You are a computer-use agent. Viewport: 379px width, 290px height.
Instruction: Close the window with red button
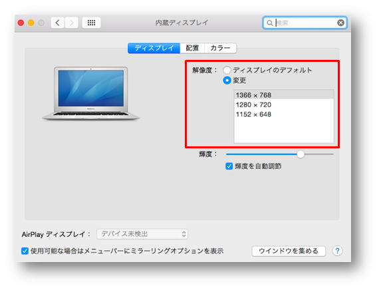[x=21, y=23]
